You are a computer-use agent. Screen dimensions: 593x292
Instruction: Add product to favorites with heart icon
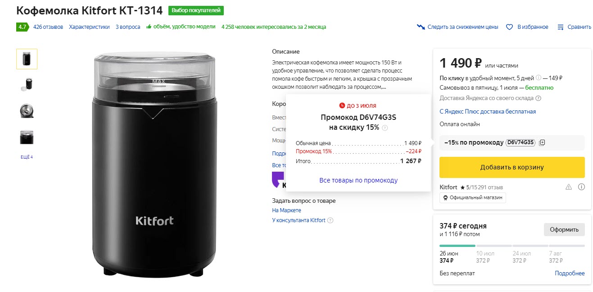point(510,27)
